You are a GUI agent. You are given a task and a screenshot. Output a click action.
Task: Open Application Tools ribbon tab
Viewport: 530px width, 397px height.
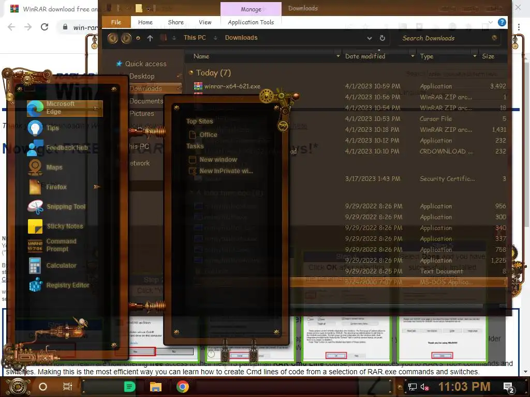[251, 22]
